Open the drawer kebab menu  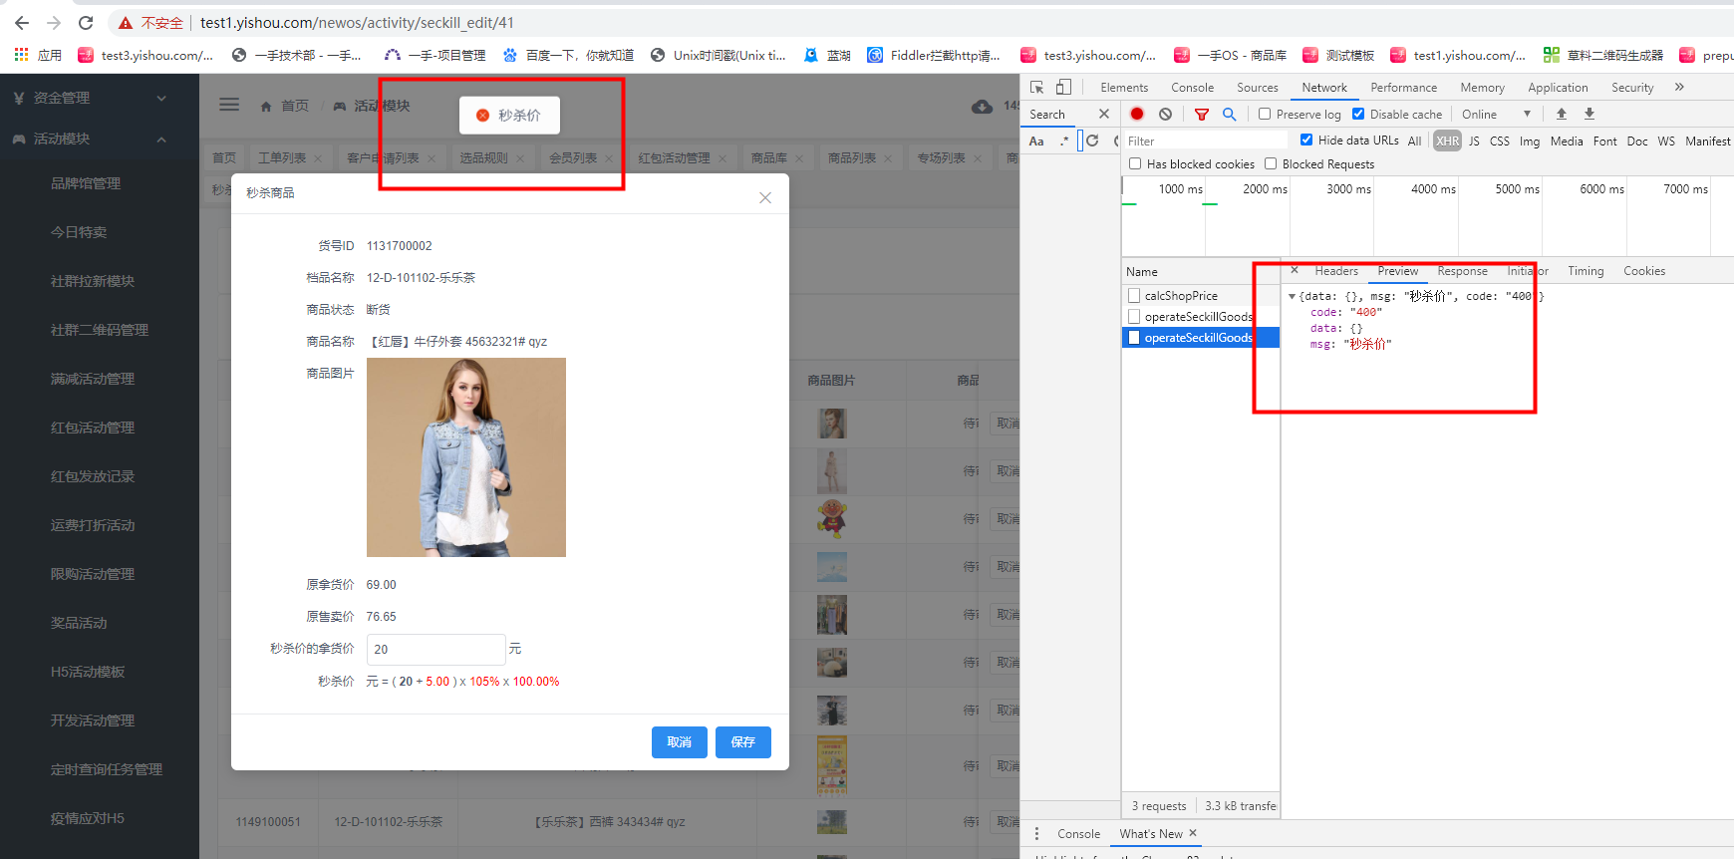[x=1037, y=833]
